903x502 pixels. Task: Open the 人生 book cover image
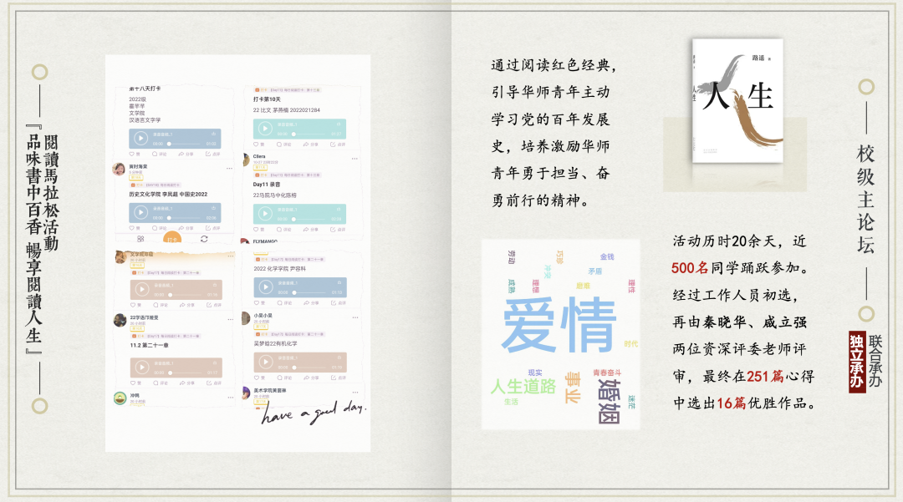coord(737,100)
